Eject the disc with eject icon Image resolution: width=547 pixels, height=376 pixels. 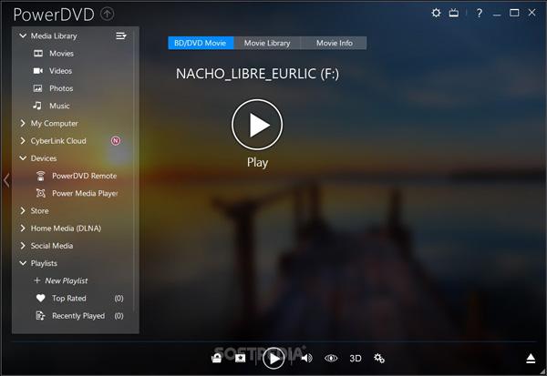point(531,358)
